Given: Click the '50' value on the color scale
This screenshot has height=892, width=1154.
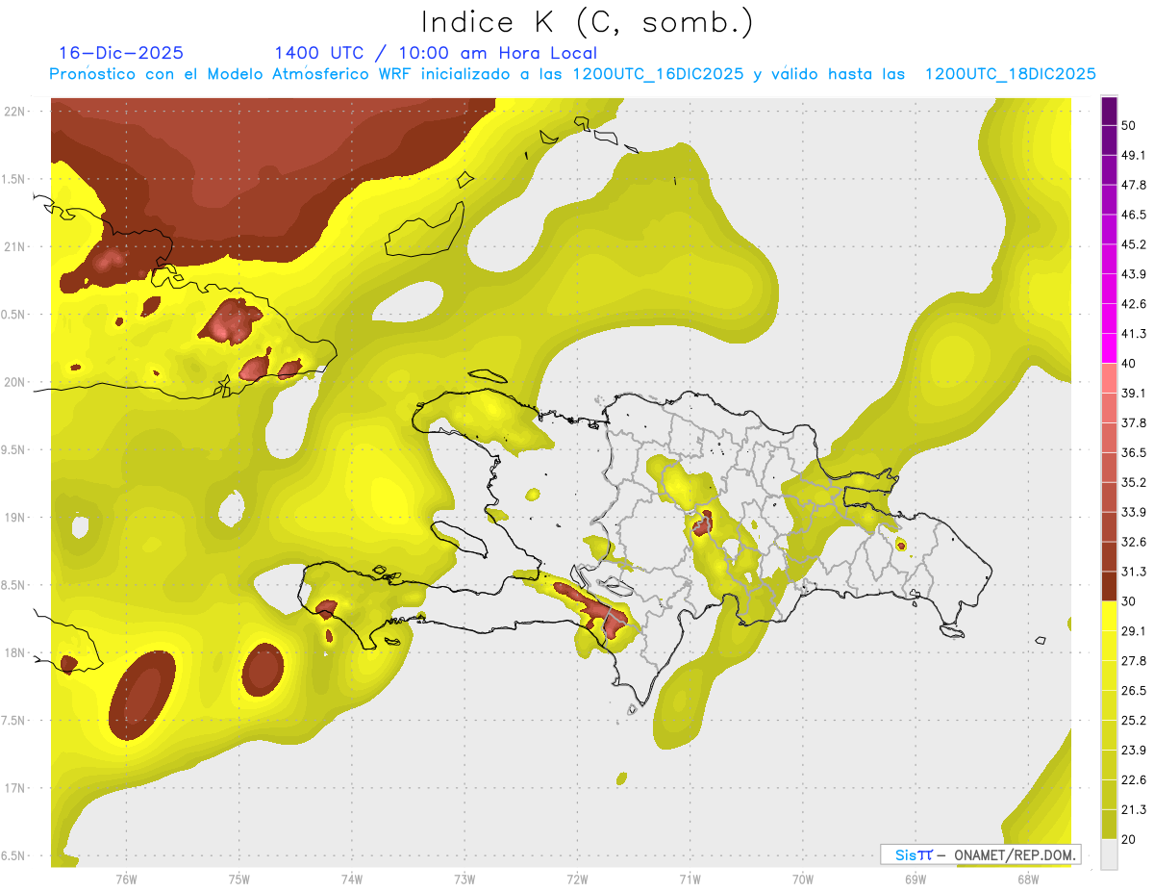Looking at the screenshot, I should (1130, 126).
